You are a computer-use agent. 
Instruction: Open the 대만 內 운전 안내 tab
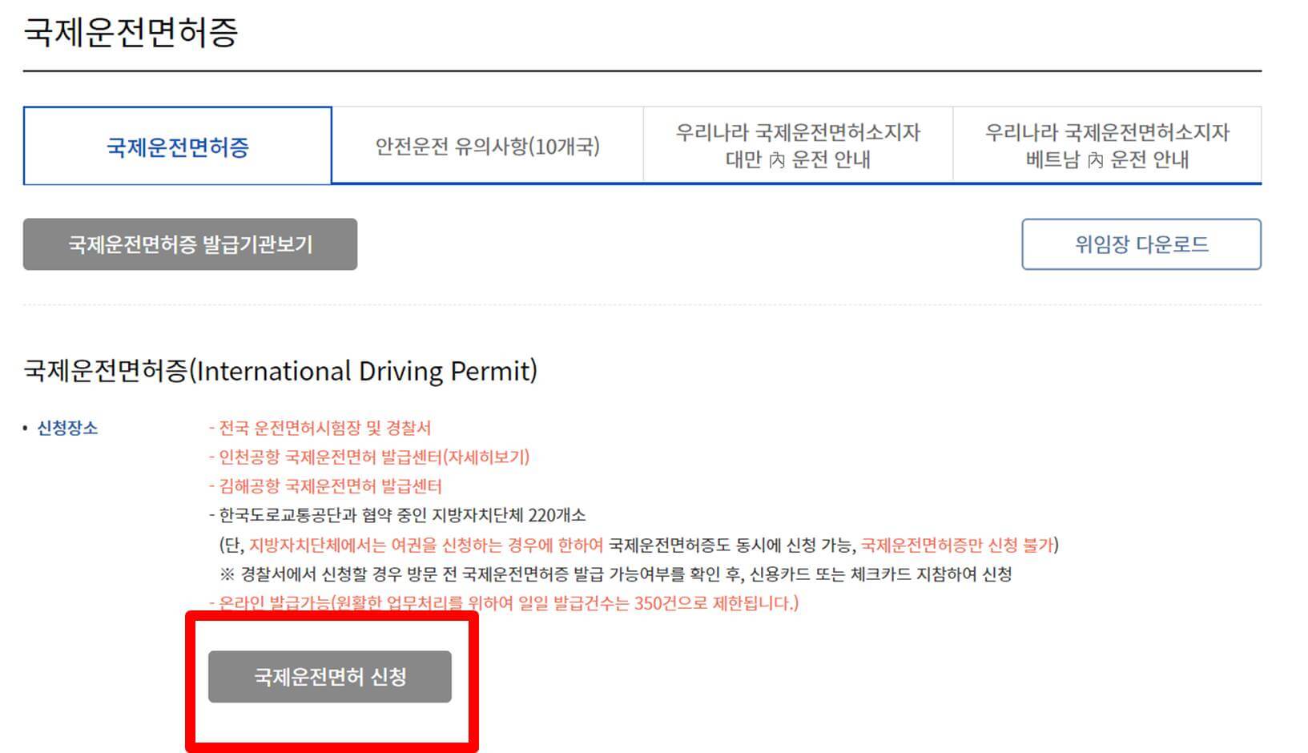coord(797,144)
